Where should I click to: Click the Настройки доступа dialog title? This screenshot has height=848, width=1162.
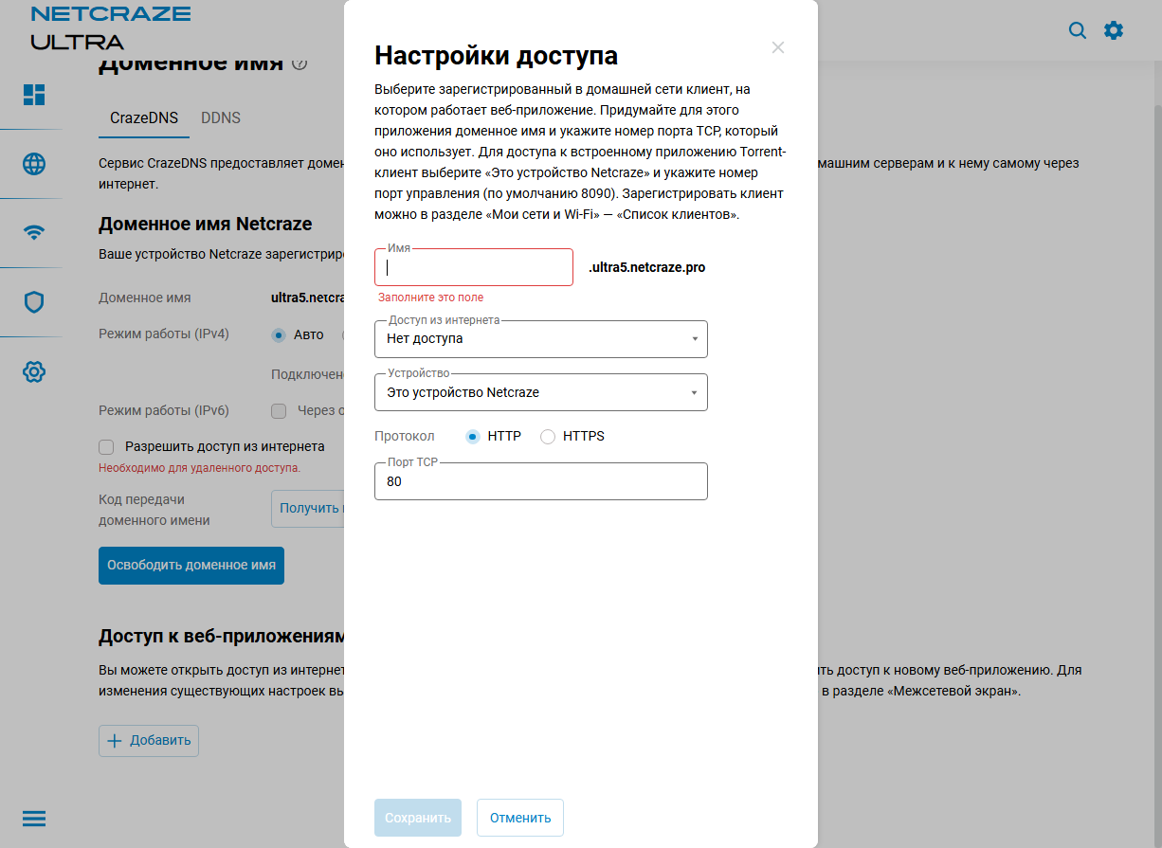[497, 55]
